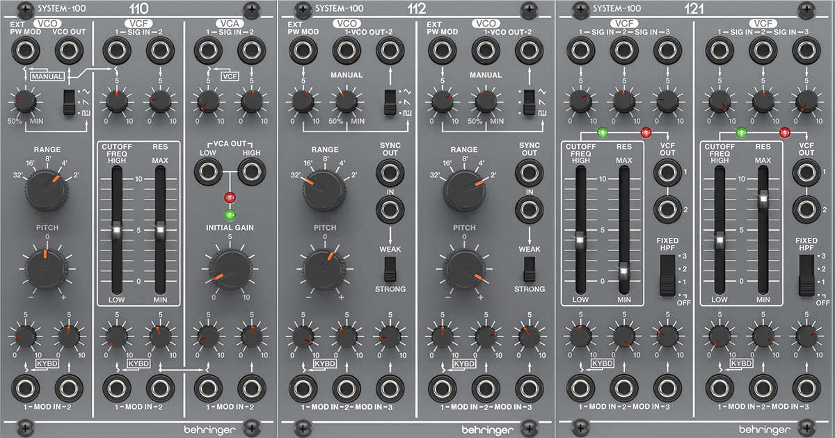The height and width of the screenshot is (438, 835).
Task: Click the VCA OUT LOW jack
Action: (x=207, y=172)
